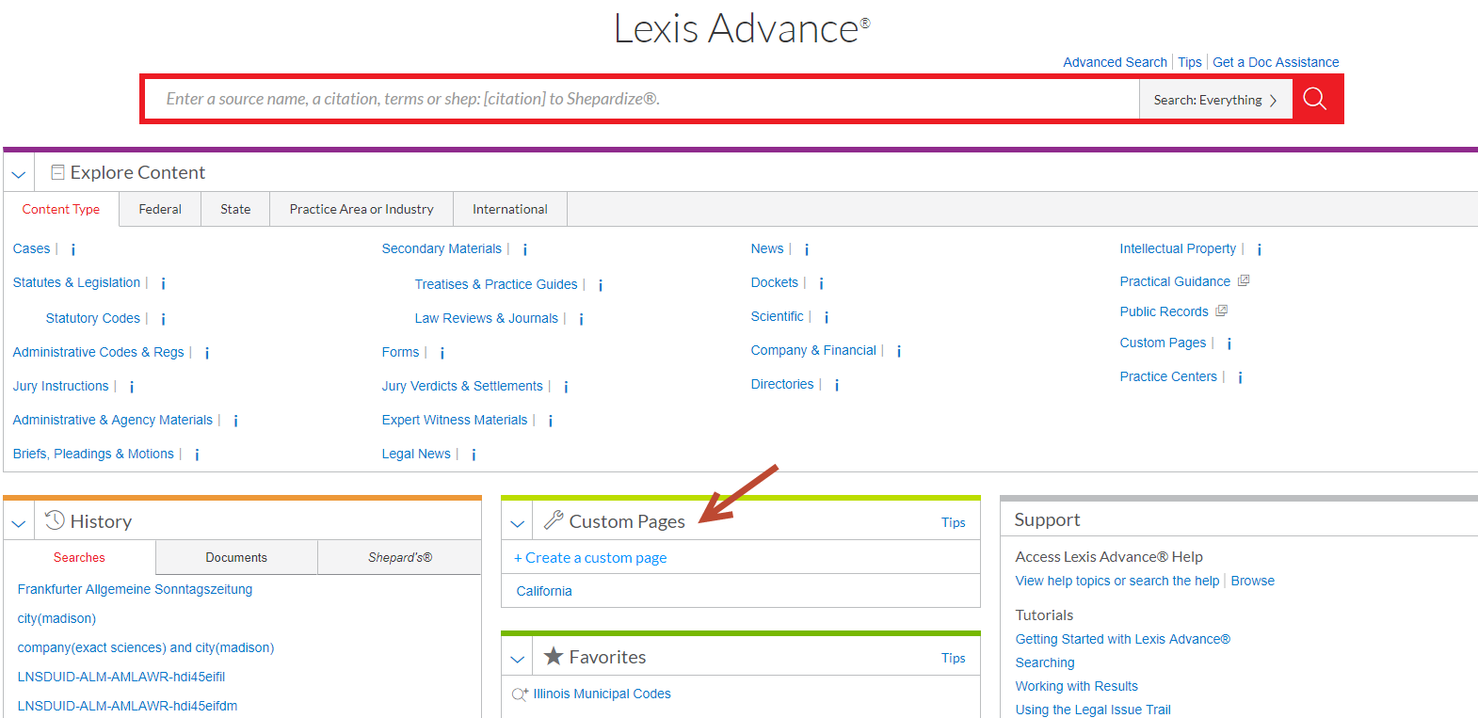The width and height of the screenshot is (1478, 718).
Task: Open Illinois Municipal Codes favorite
Action: 602,694
